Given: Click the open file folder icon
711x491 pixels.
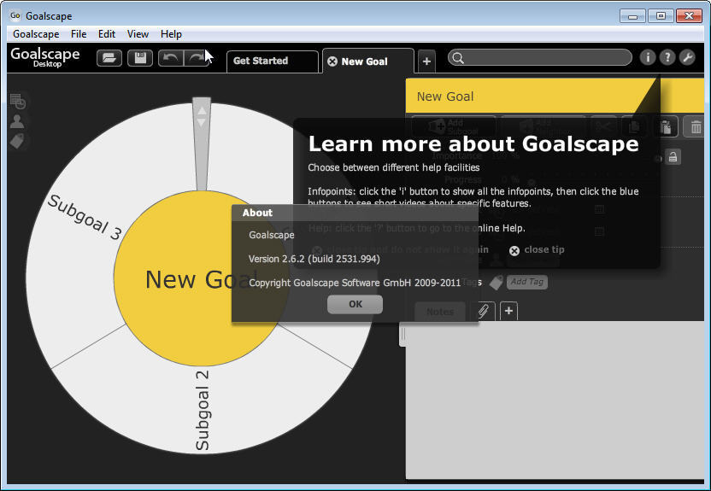Looking at the screenshot, I should (x=109, y=58).
